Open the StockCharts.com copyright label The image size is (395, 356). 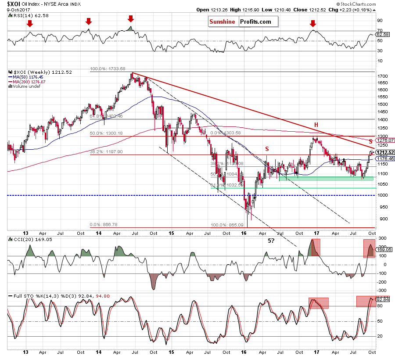(356, 4)
